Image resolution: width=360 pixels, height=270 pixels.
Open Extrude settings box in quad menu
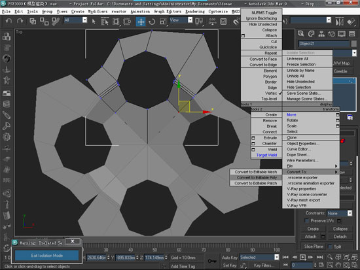tap(253, 138)
